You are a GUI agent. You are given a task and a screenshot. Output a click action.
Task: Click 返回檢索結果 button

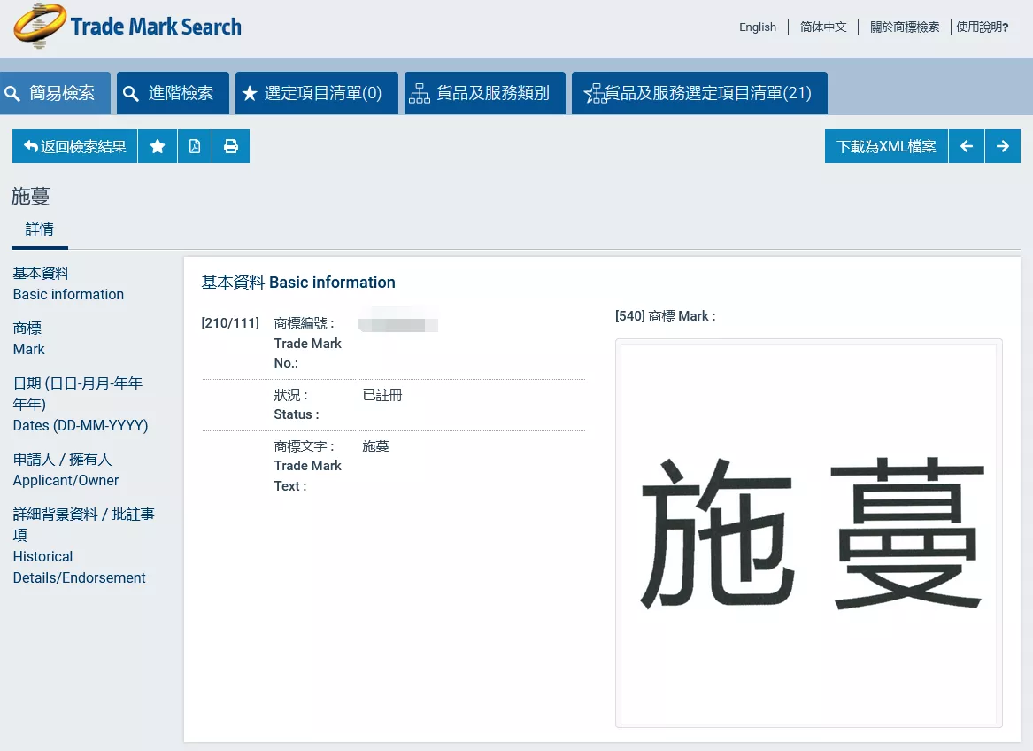[74, 146]
